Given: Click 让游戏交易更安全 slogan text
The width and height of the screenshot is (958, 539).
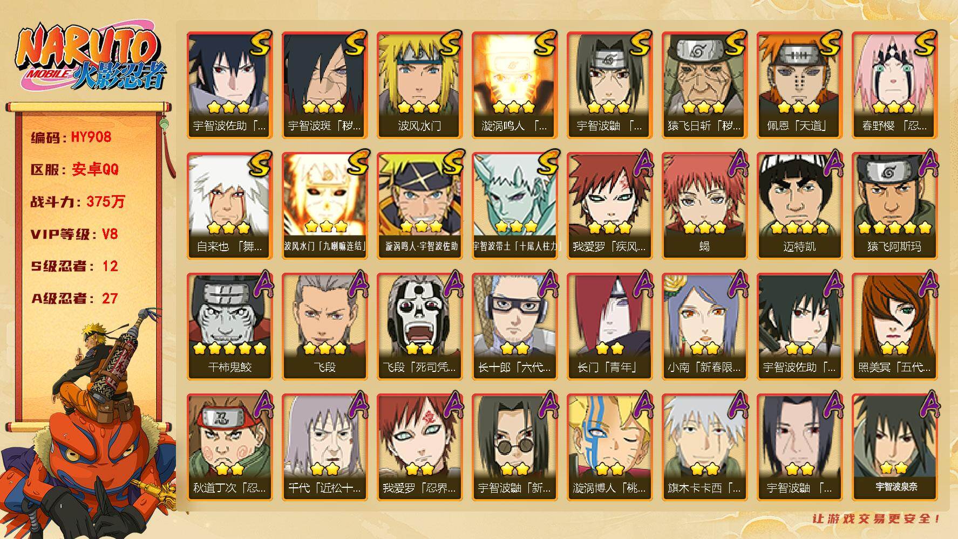Looking at the screenshot, I should coord(877,519).
